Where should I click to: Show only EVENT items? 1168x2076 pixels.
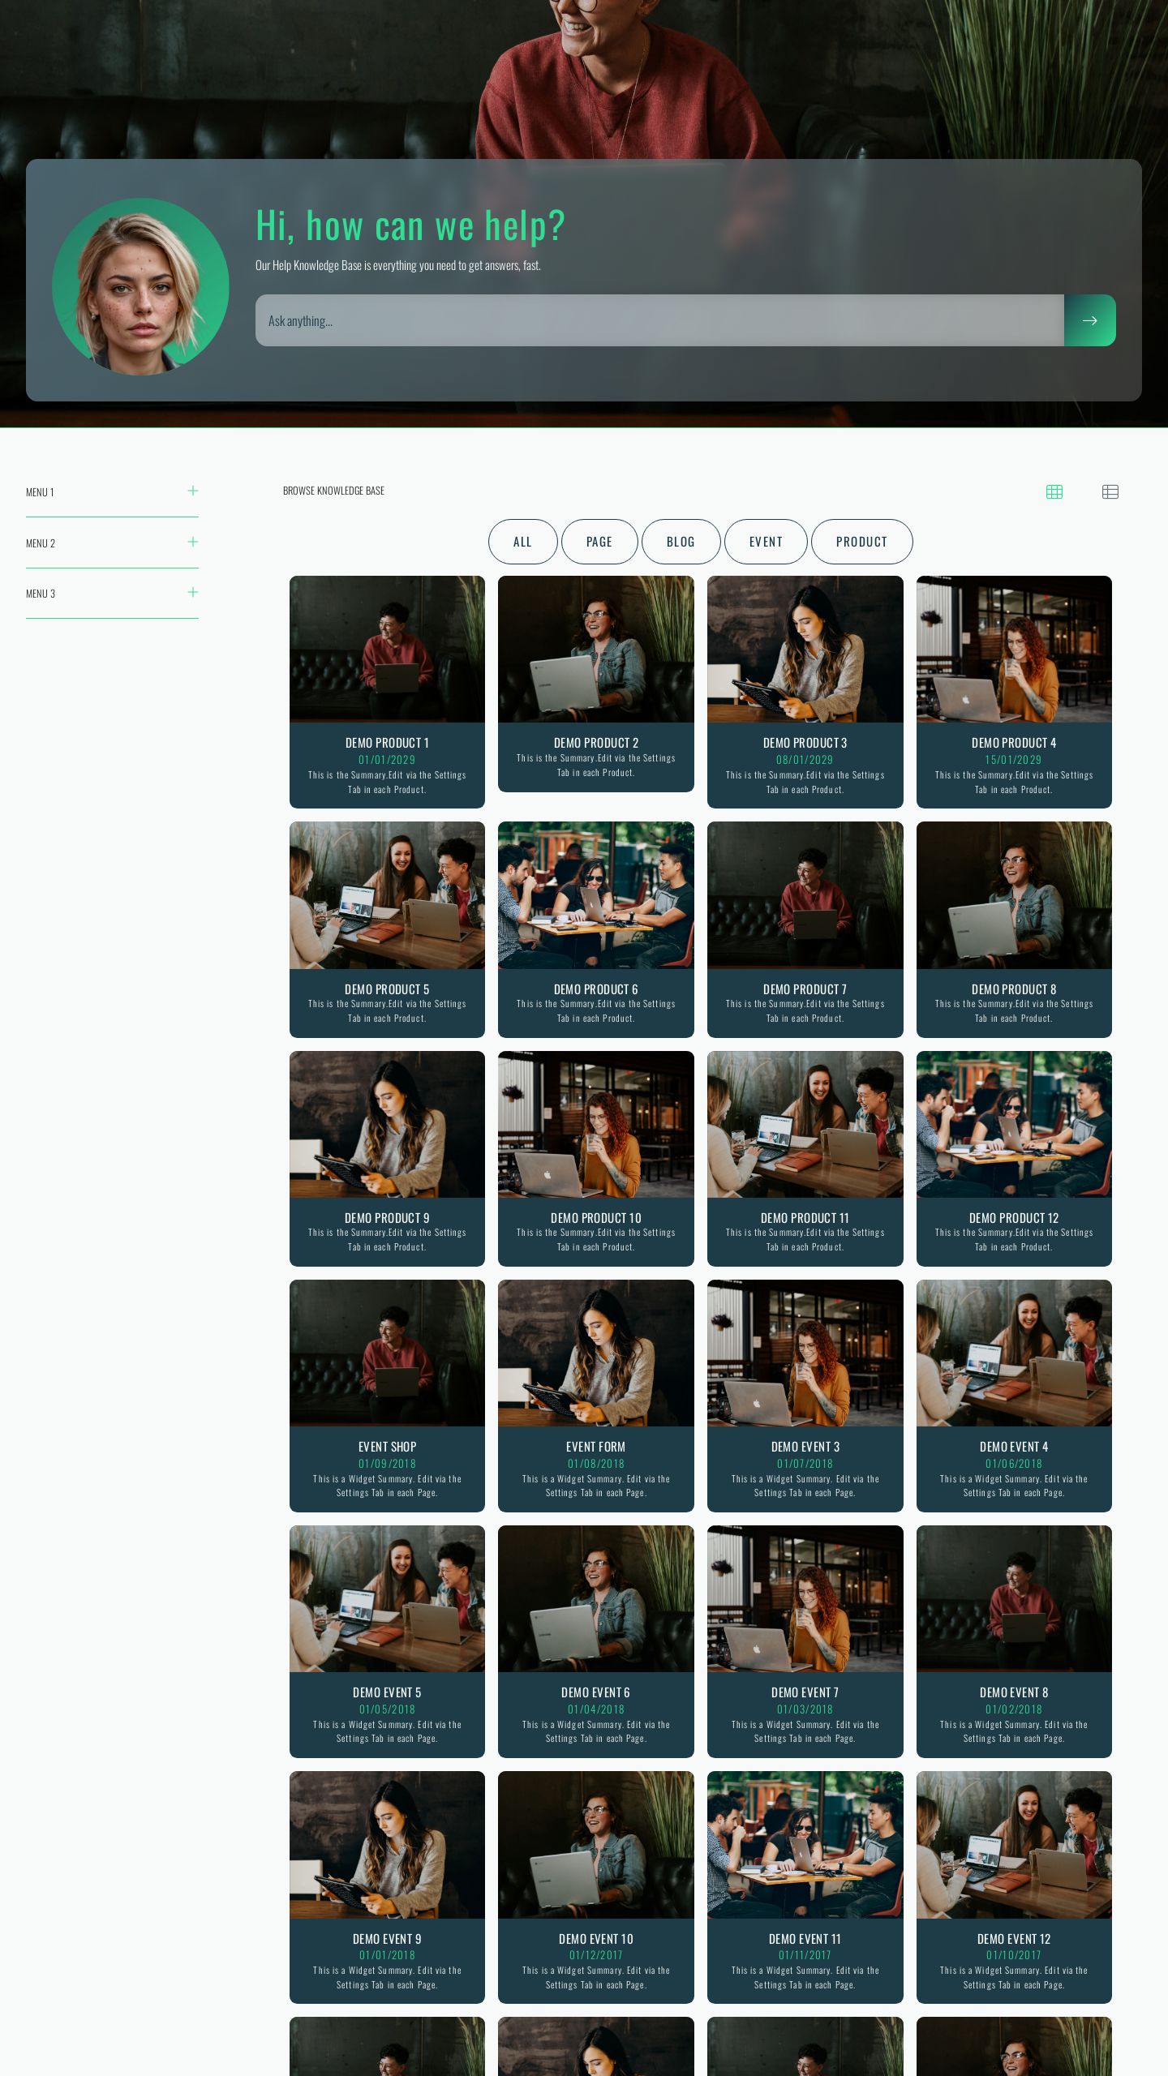[765, 542]
